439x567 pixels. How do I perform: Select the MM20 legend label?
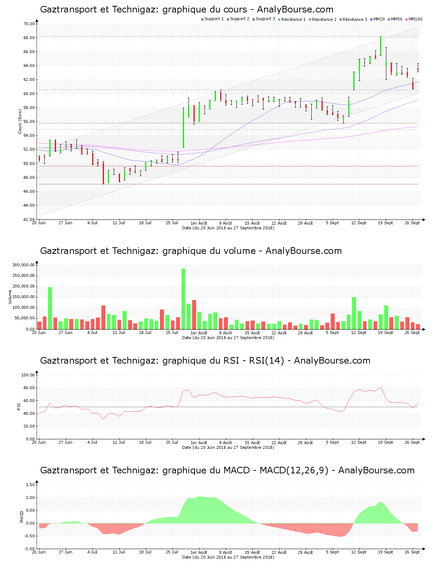pyautogui.click(x=379, y=19)
